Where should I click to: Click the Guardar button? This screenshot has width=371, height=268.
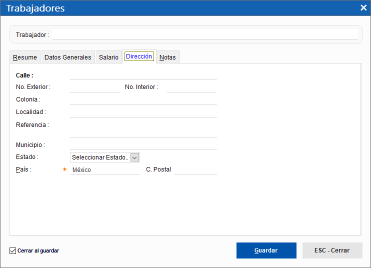tap(266, 250)
